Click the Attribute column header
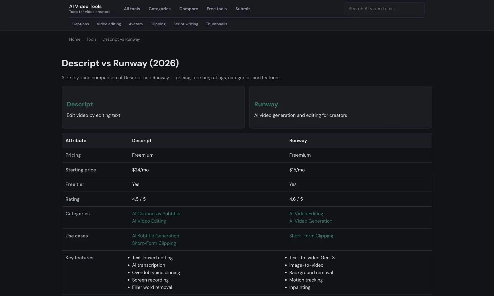This screenshot has height=296, width=494. 76,141
